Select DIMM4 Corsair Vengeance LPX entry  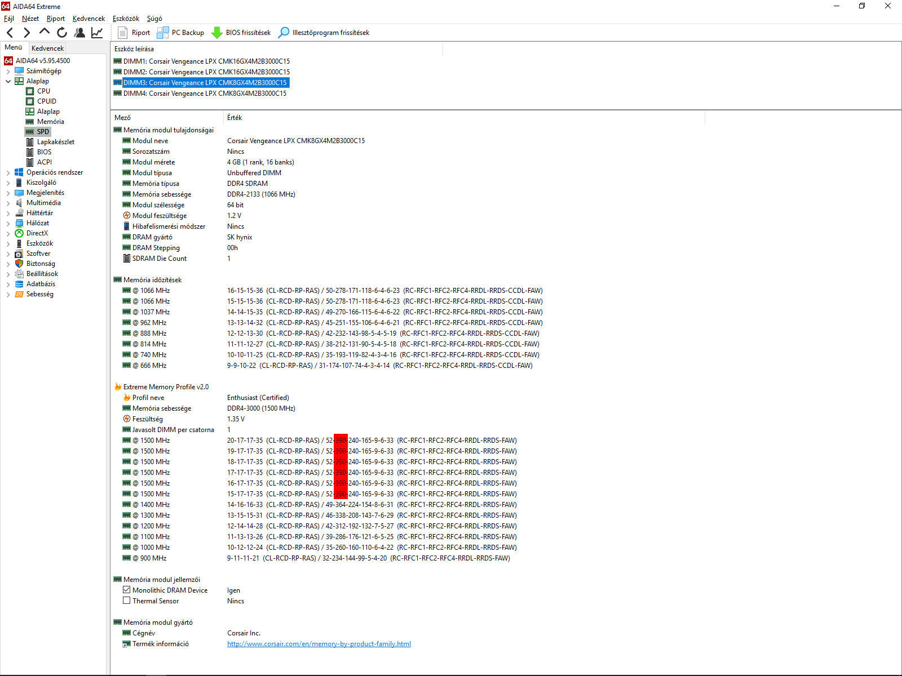[x=205, y=94]
